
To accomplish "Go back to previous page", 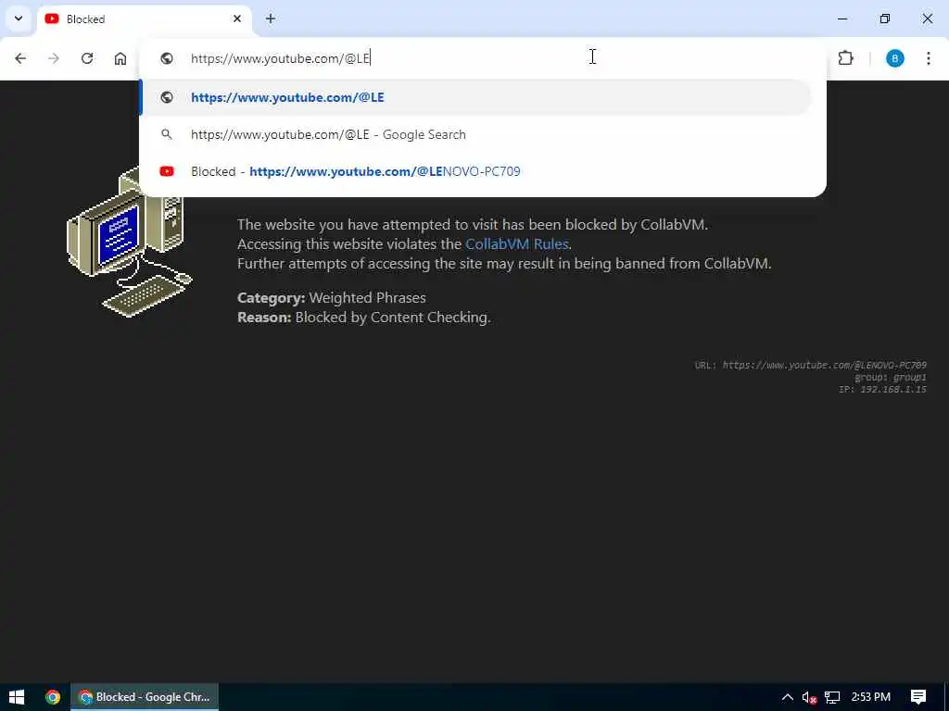I will [20, 58].
